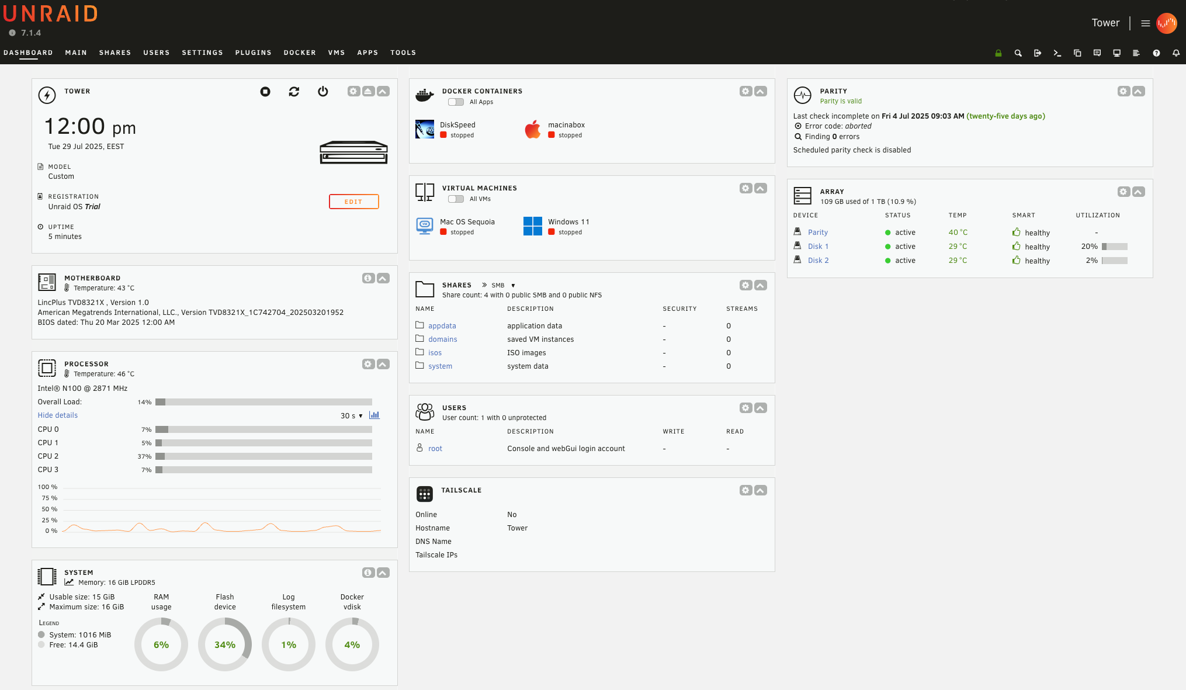The image size is (1186, 690).
Task: Click the power shutdown icon in Tower panel
Action: click(323, 91)
